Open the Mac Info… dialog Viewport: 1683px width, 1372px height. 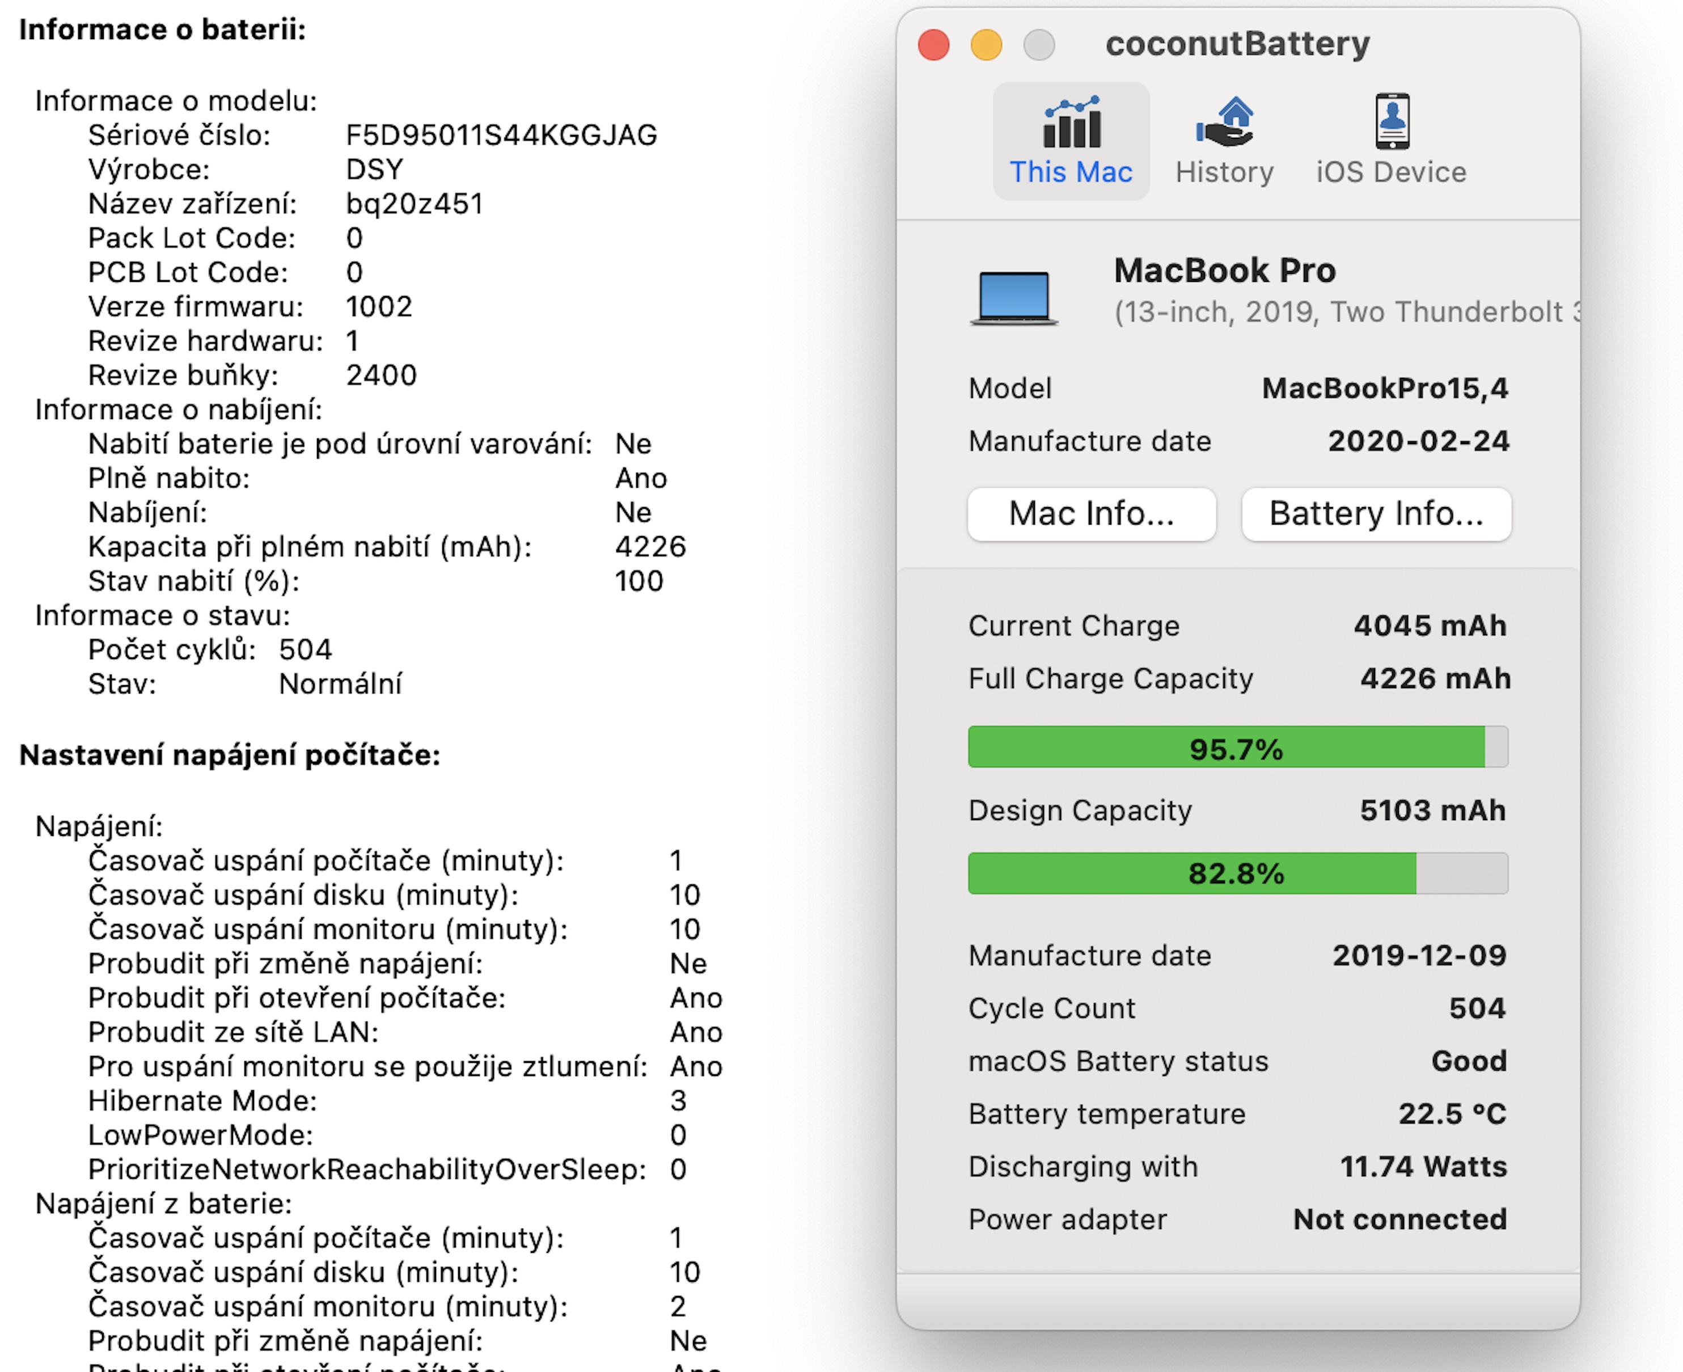(1091, 514)
